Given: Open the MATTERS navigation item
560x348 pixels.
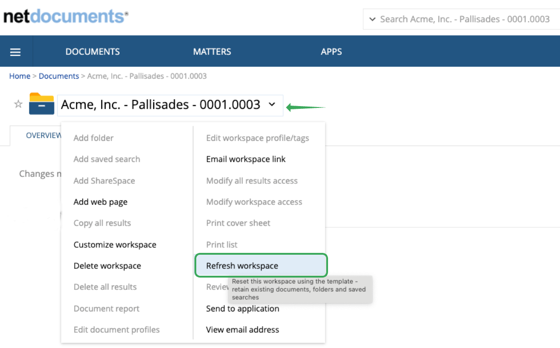Looking at the screenshot, I should pos(212,52).
